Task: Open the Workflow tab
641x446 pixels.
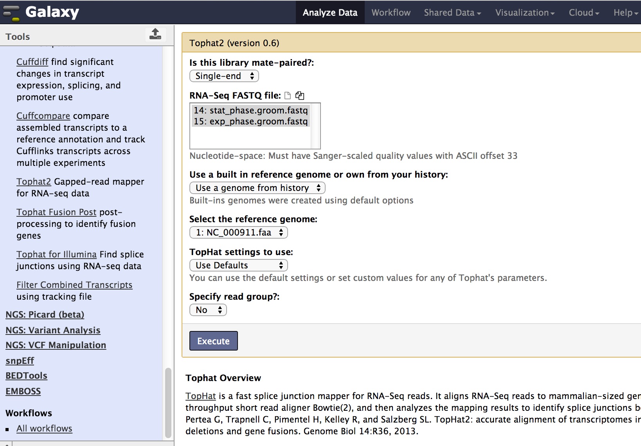Action: click(x=391, y=13)
